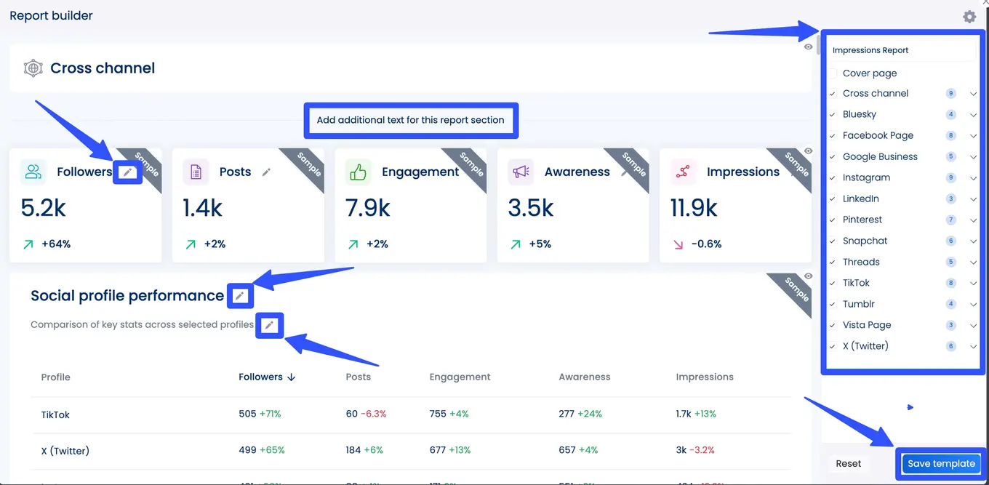The image size is (989, 485).
Task: Toggle visibility eye for Social profile performance
Action: click(809, 276)
